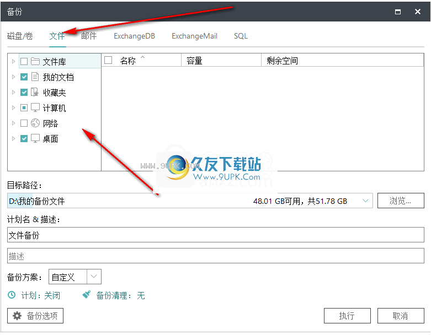Expand the 桌面 tree node
The height and width of the screenshot is (335, 431).
tap(13, 138)
